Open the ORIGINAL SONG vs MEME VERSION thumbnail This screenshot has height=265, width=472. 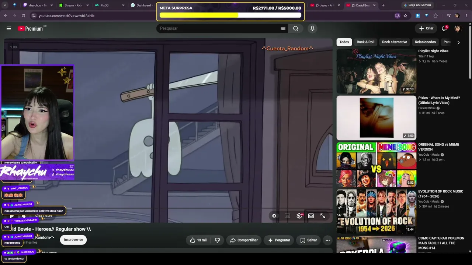(376, 165)
